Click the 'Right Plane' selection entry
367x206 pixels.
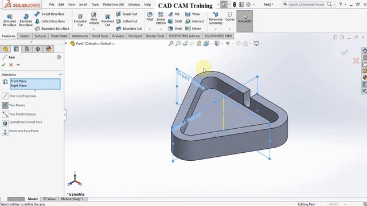tap(19, 86)
